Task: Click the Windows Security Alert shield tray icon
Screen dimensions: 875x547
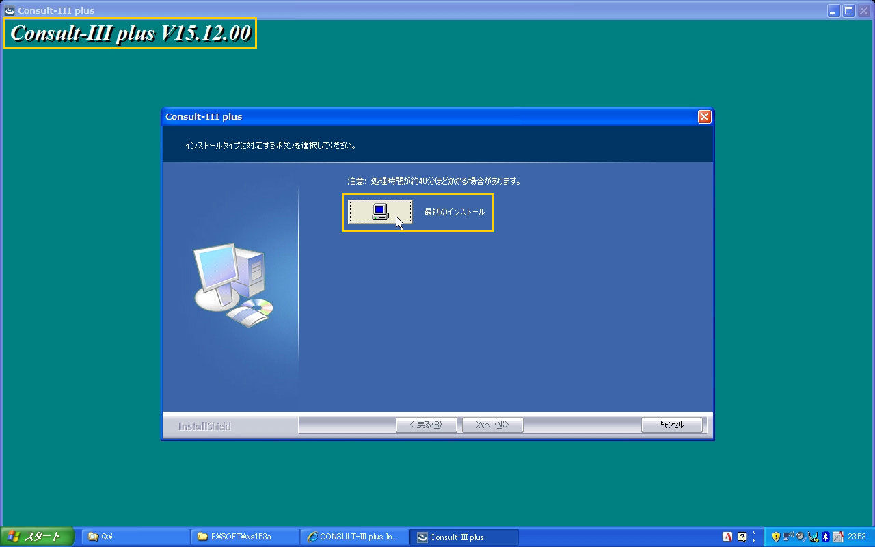Action: [777, 537]
